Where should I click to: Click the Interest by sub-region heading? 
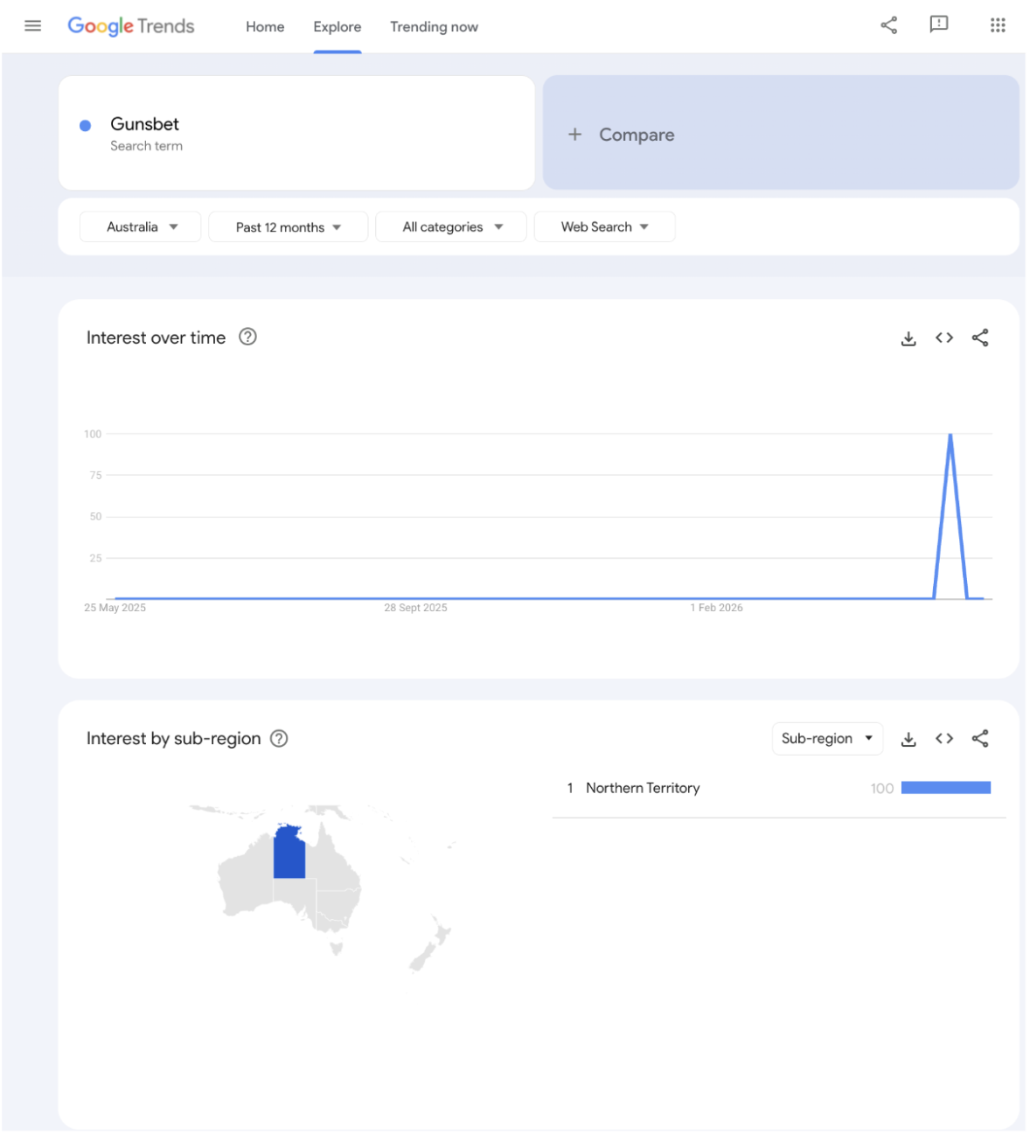coord(173,739)
